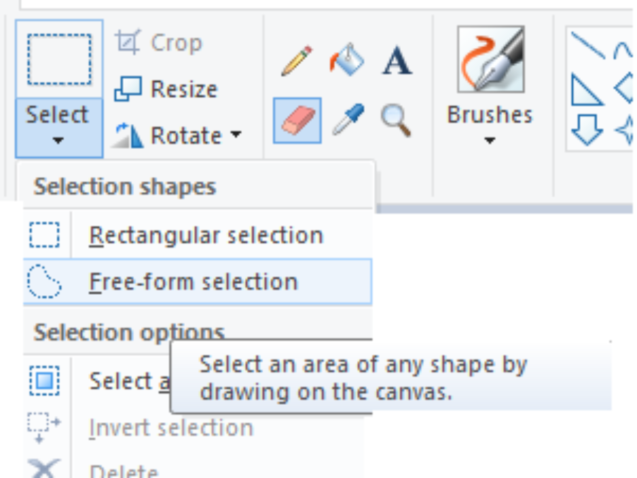637x478 pixels.
Task: Click the Crop button
Action: 159,43
